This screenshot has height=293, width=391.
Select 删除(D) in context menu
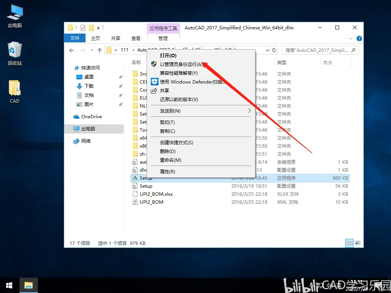point(201,151)
